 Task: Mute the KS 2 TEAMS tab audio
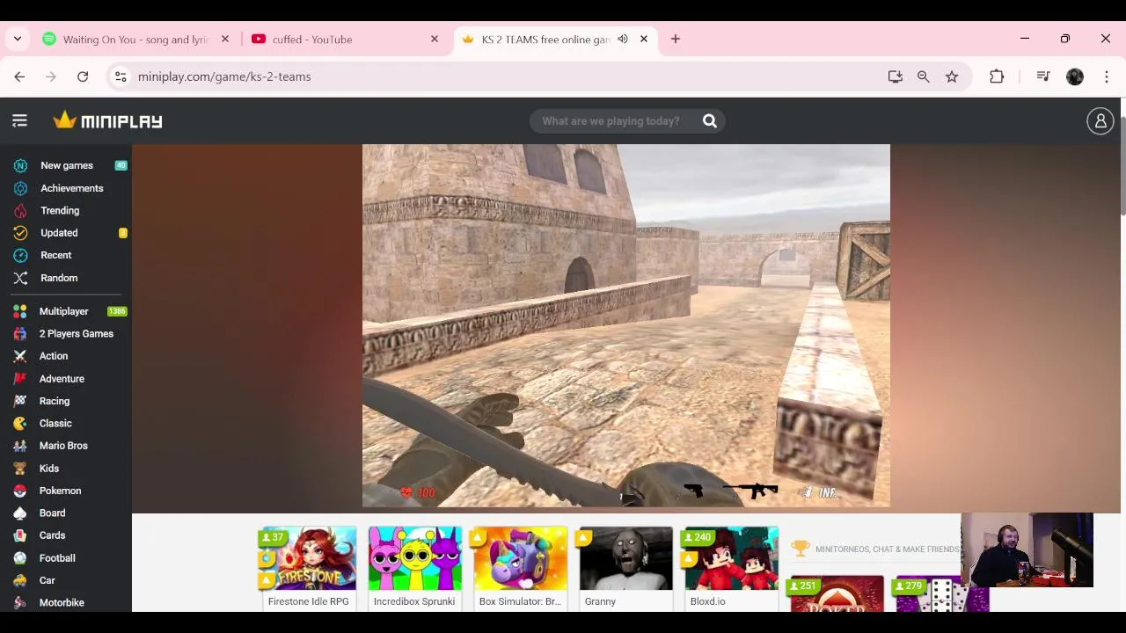pos(623,39)
